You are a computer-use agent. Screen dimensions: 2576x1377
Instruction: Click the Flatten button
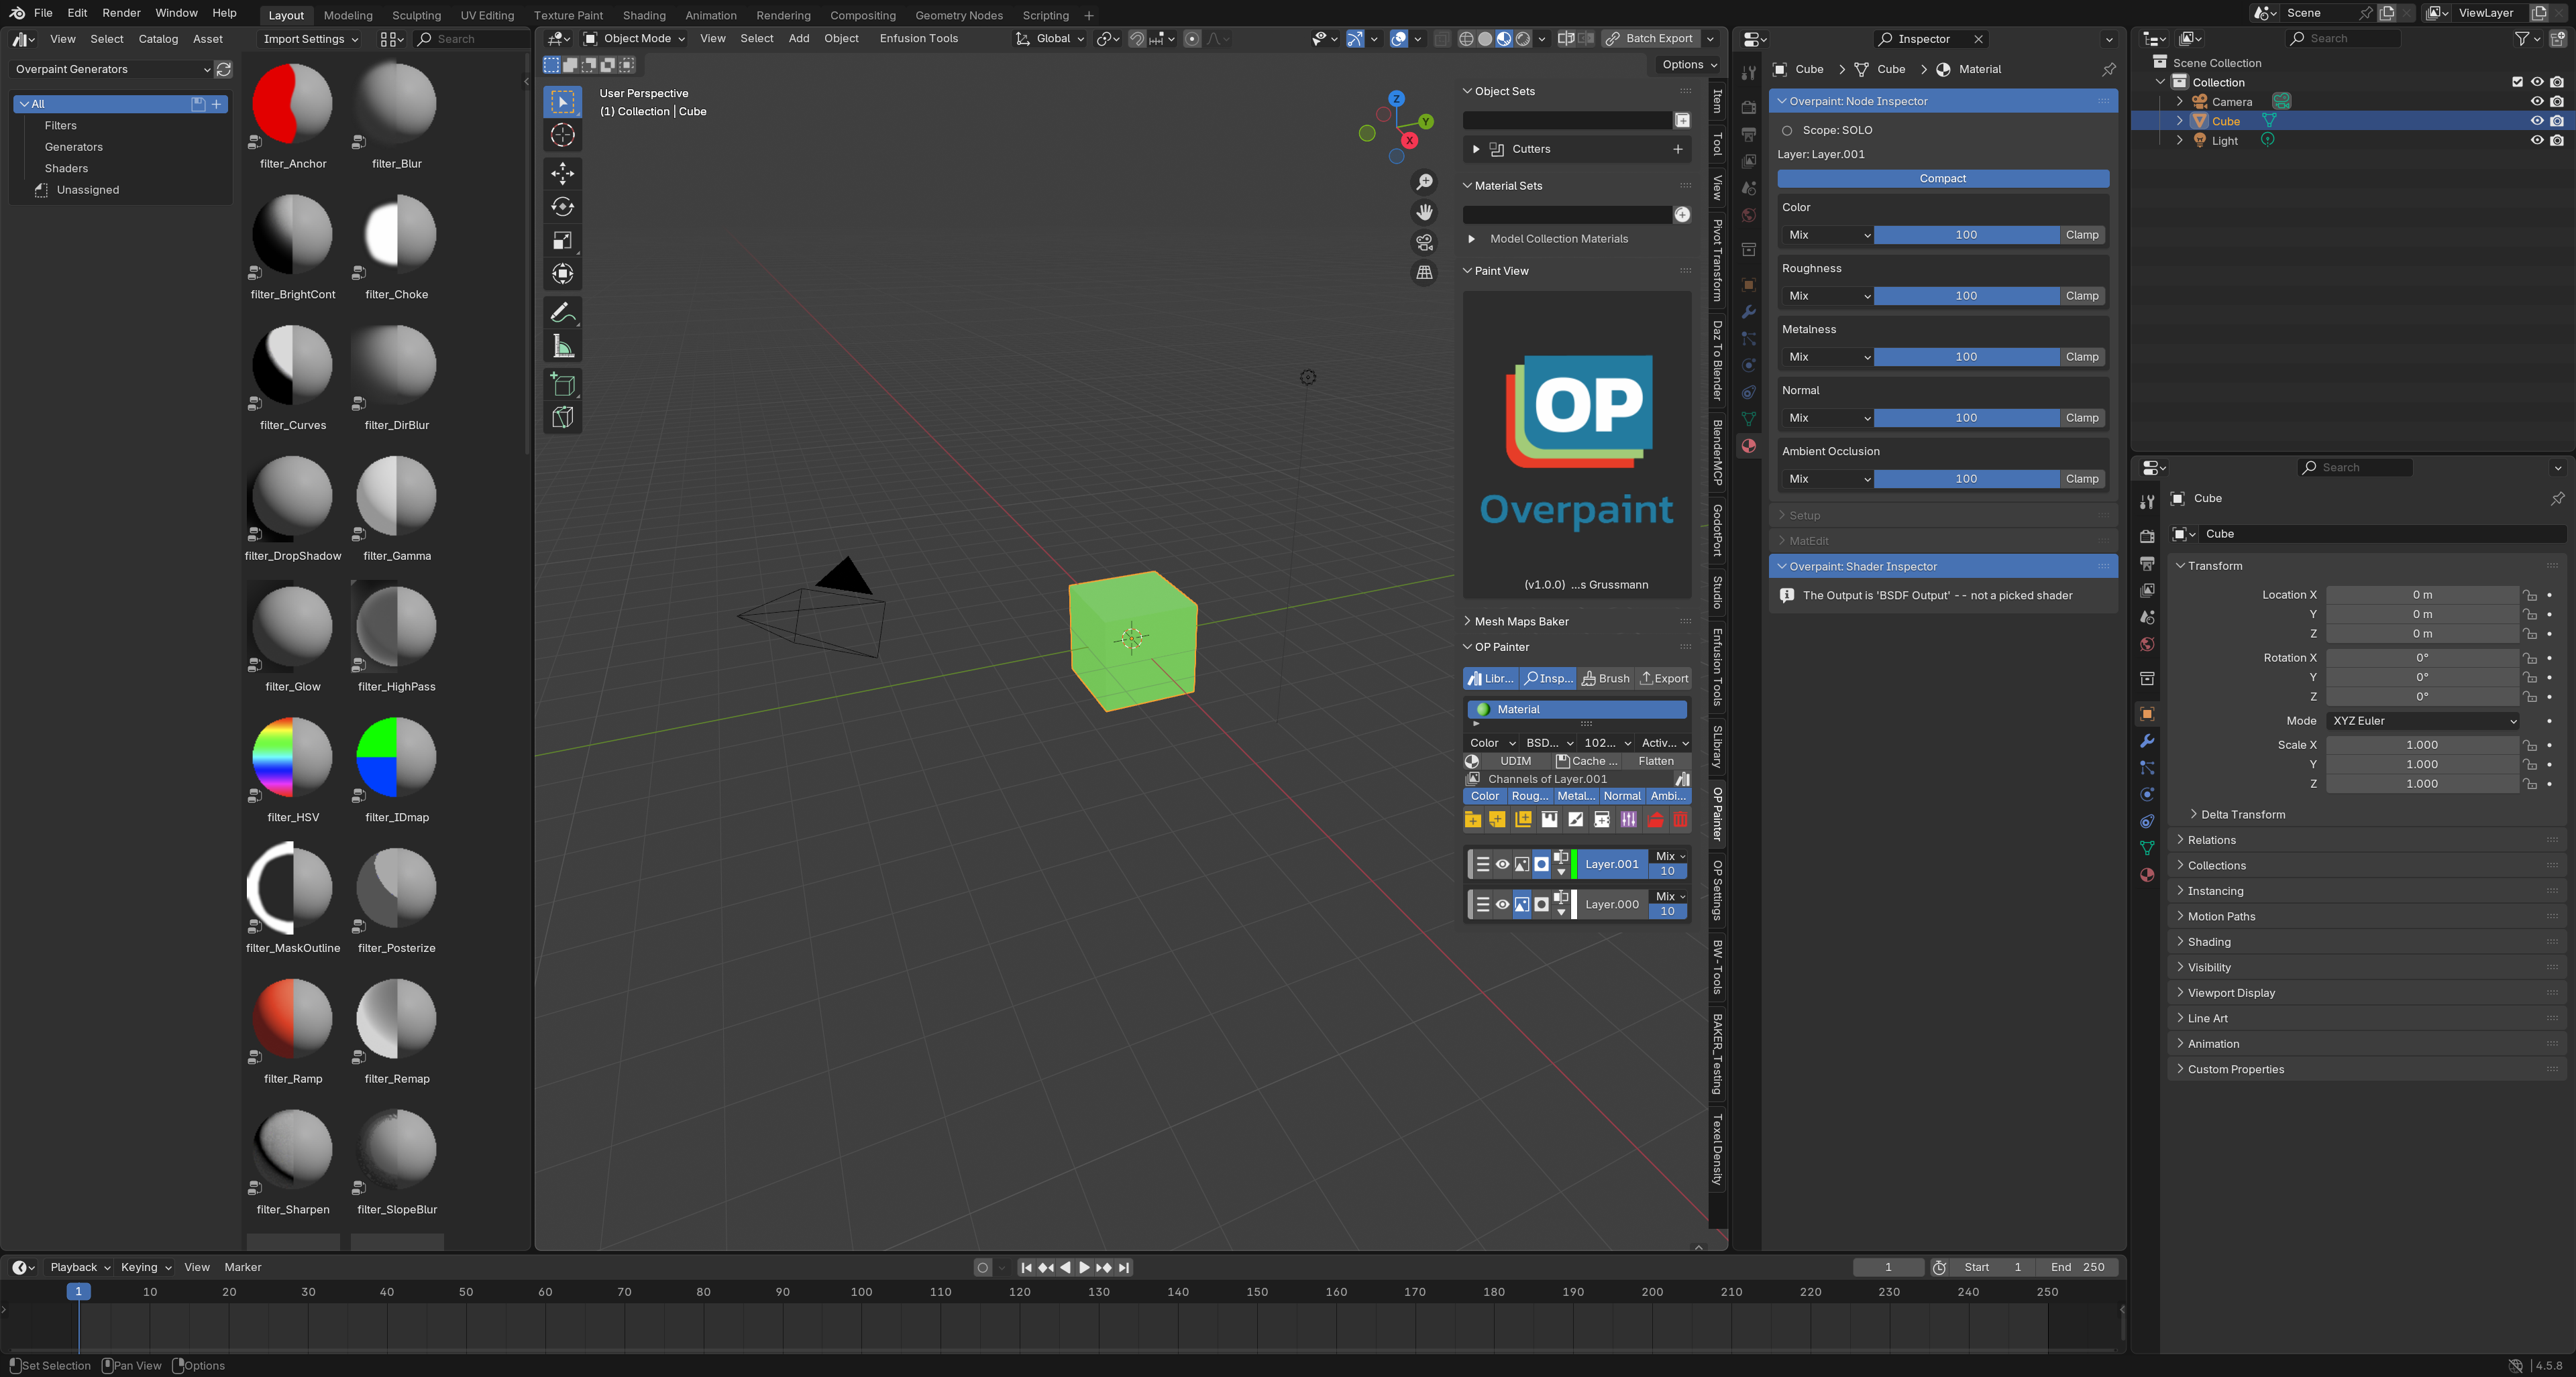(x=1656, y=762)
